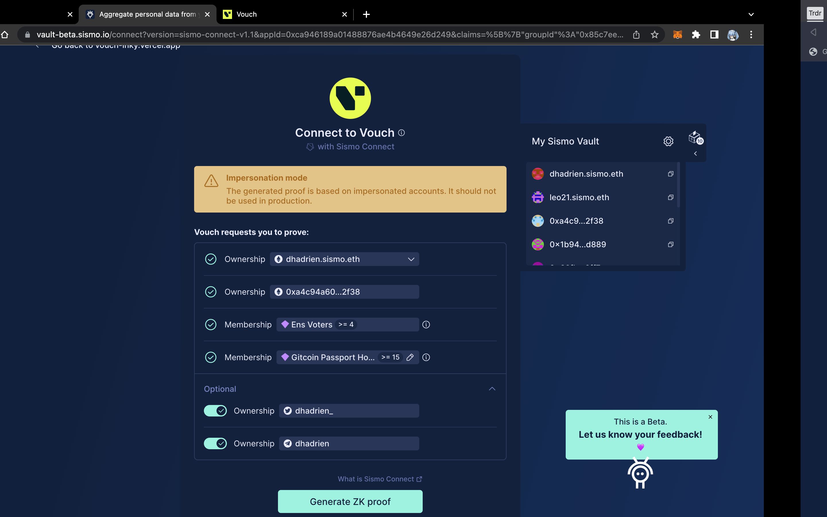The width and height of the screenshot is (827, 517).
Task: Click the Vouch app logo
Action: [x=350, y=98]
